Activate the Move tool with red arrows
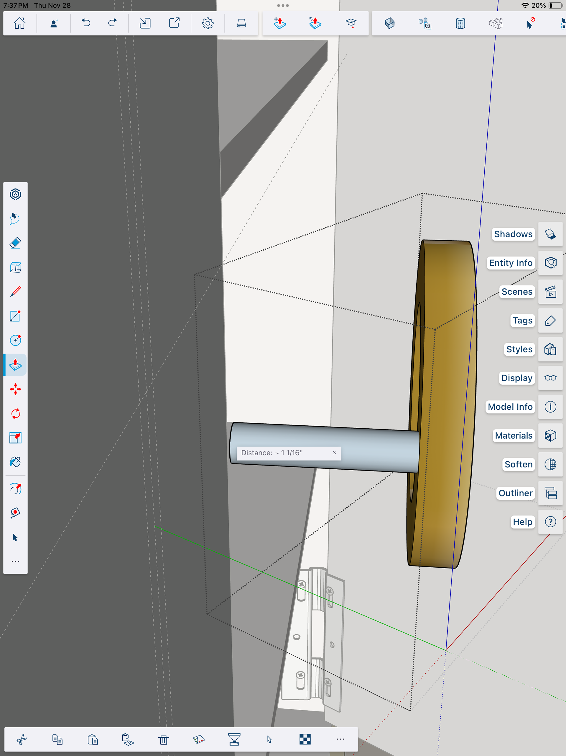Screen dimensions: 566x756 [15, 389]
